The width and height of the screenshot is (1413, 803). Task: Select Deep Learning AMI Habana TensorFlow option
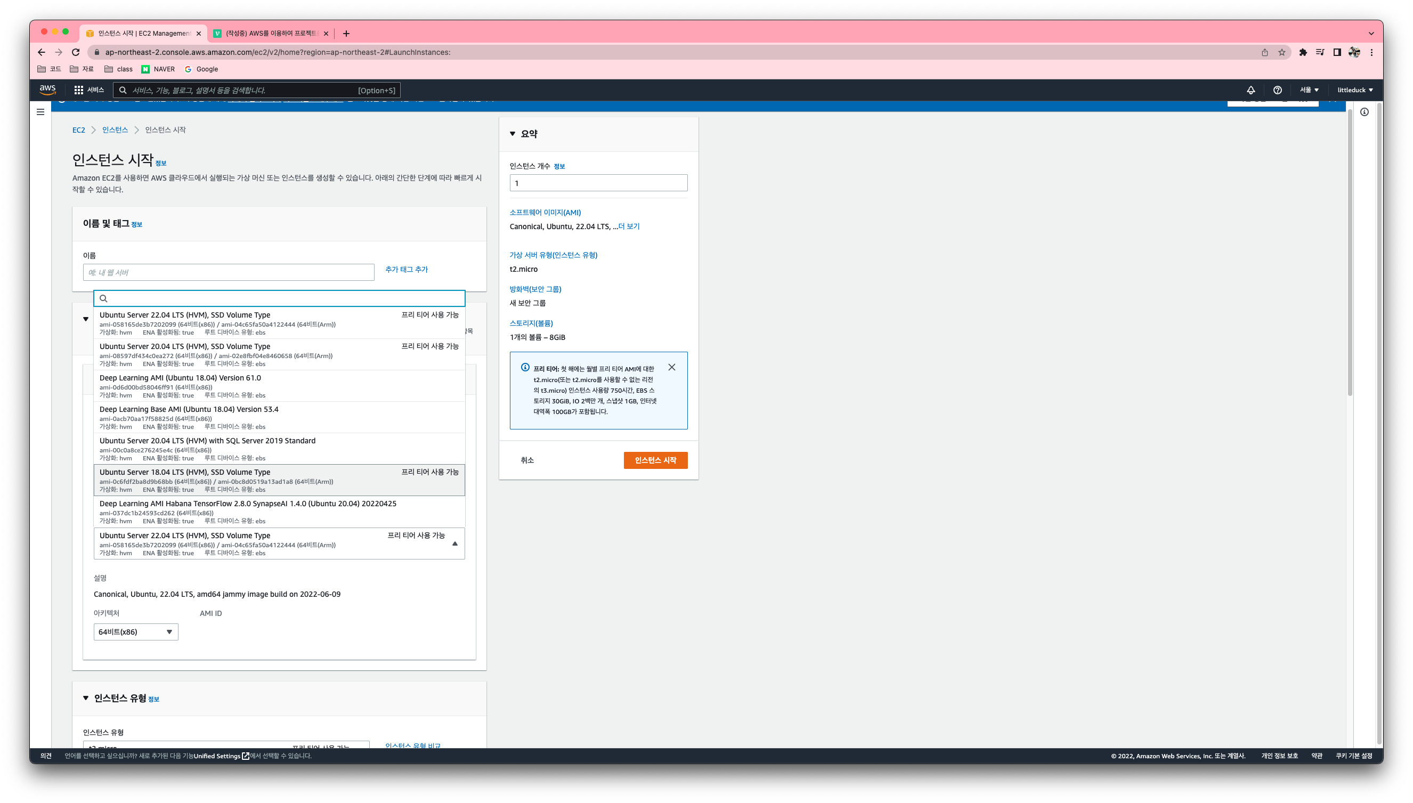pos(279,512)
